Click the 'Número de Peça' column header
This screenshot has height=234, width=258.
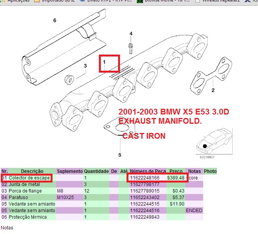[x=148, y=171]
